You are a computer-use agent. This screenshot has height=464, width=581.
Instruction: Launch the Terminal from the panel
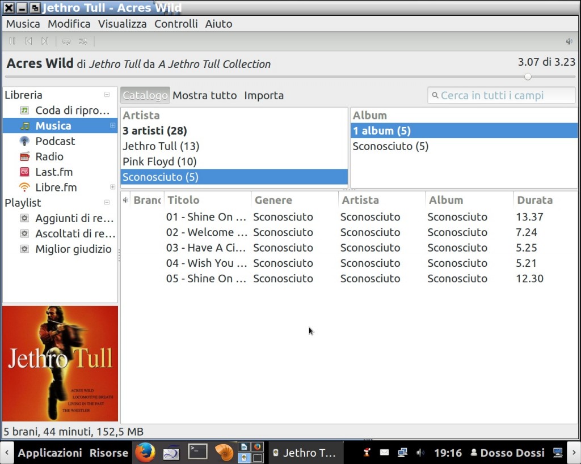pyautogui.click(x=197, y=452)
